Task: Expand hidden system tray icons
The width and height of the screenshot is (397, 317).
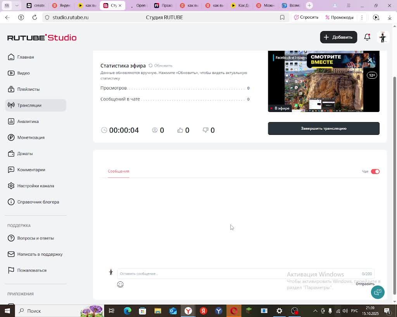Action: 315,311
